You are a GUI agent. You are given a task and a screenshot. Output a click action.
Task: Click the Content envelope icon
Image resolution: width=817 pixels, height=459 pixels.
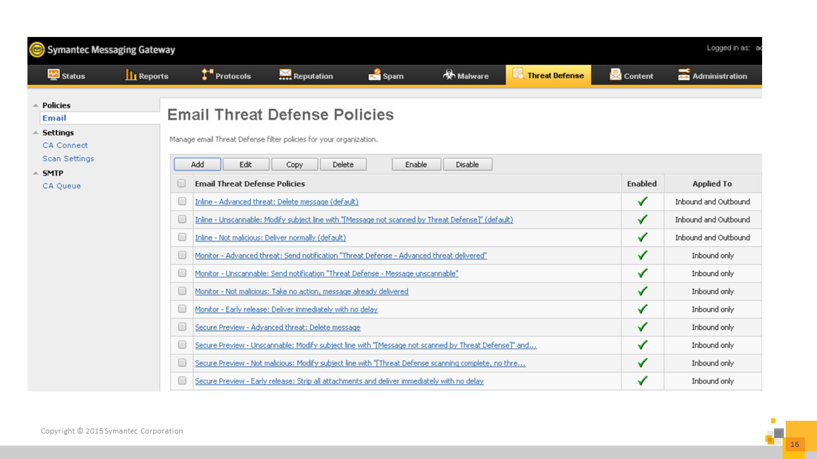coord(616,75)
